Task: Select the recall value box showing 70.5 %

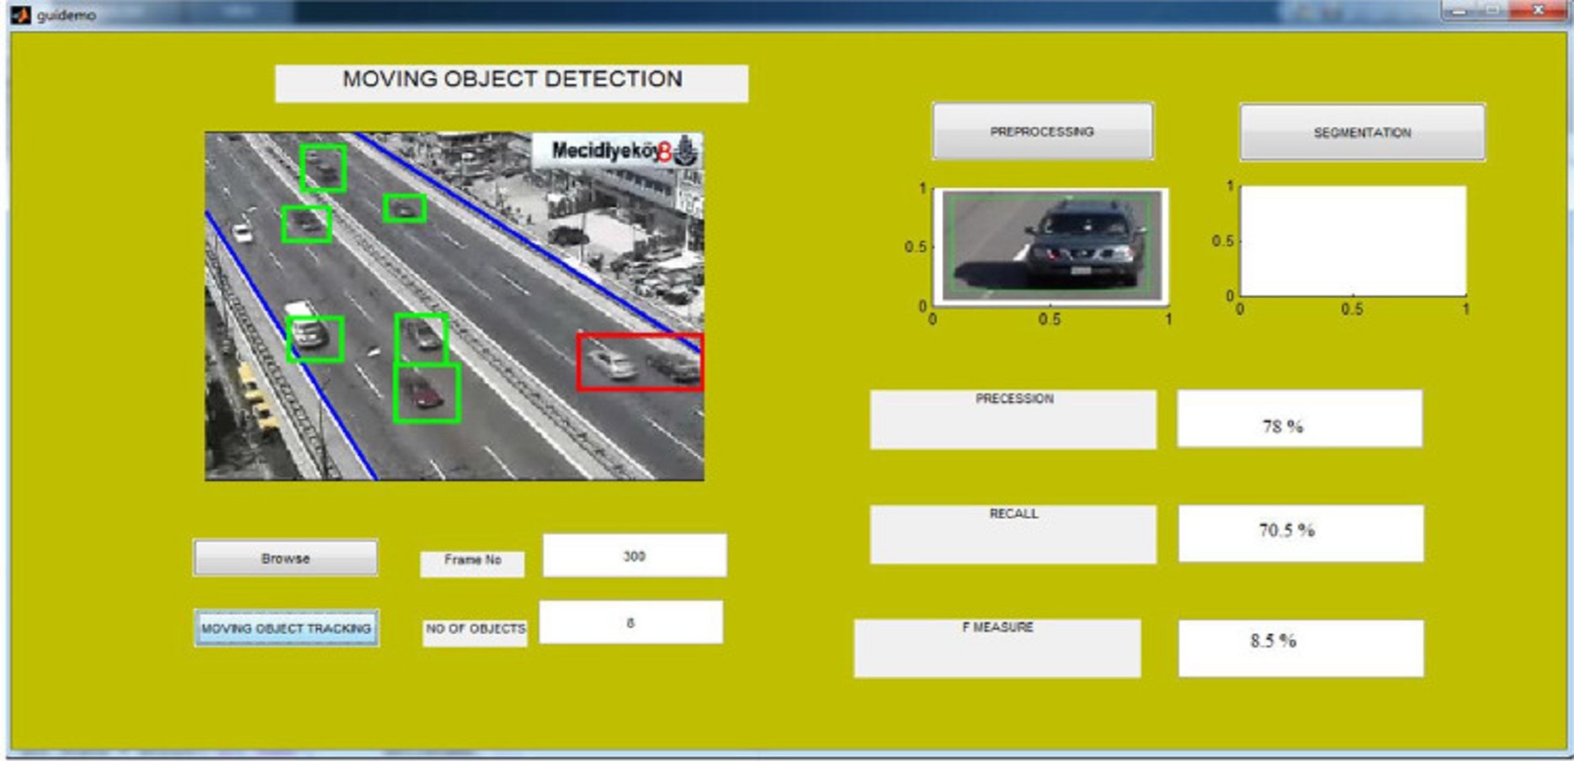Action: coord(1300,533)
